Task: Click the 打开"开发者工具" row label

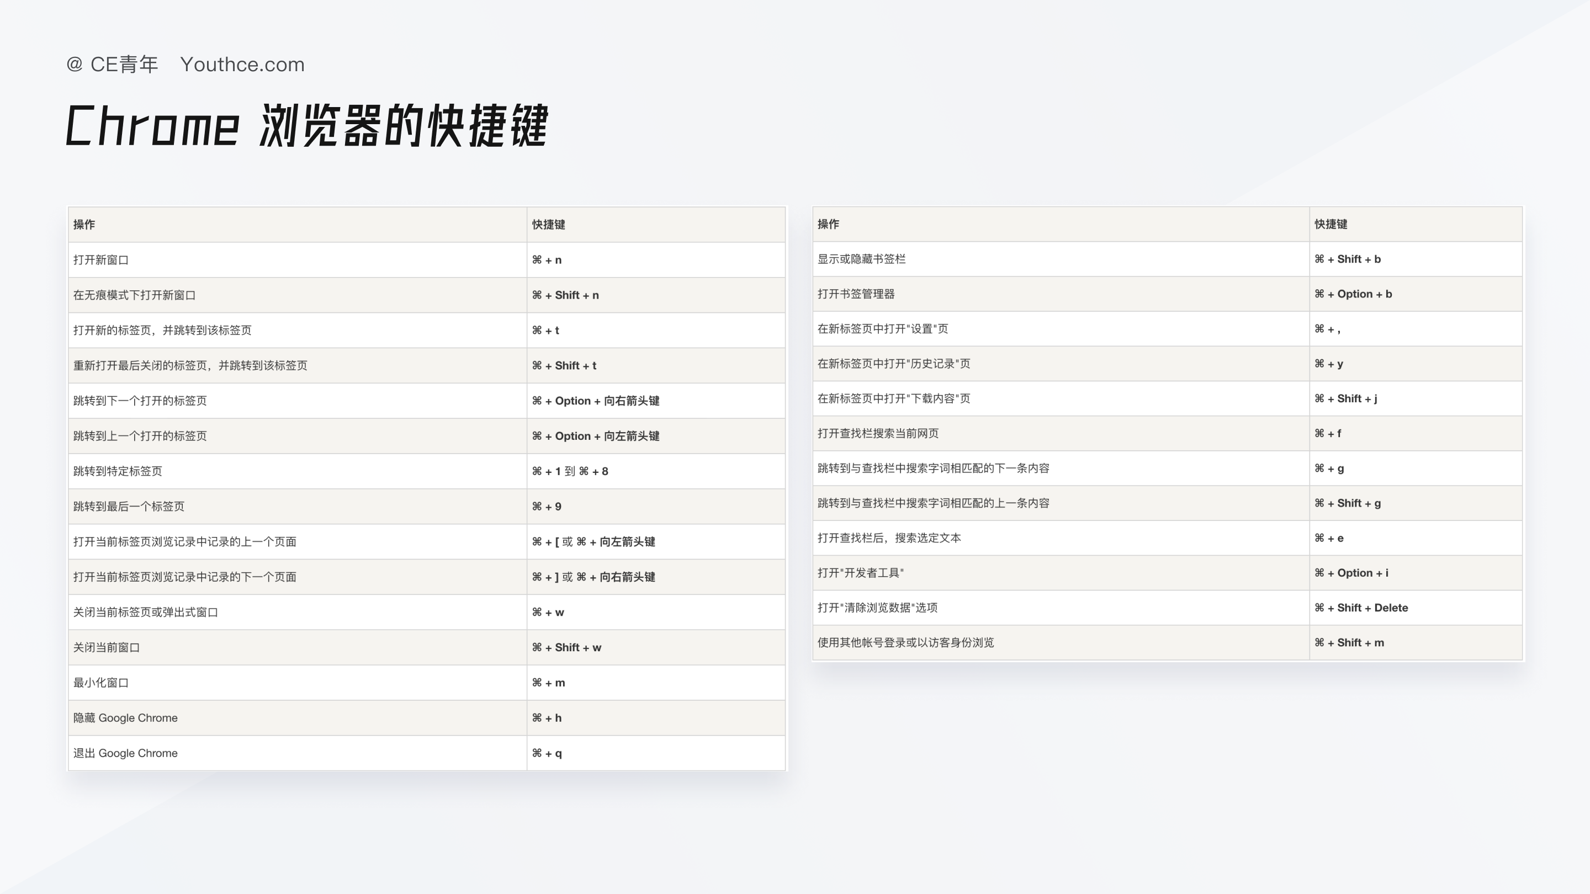Action: [861, 573]
